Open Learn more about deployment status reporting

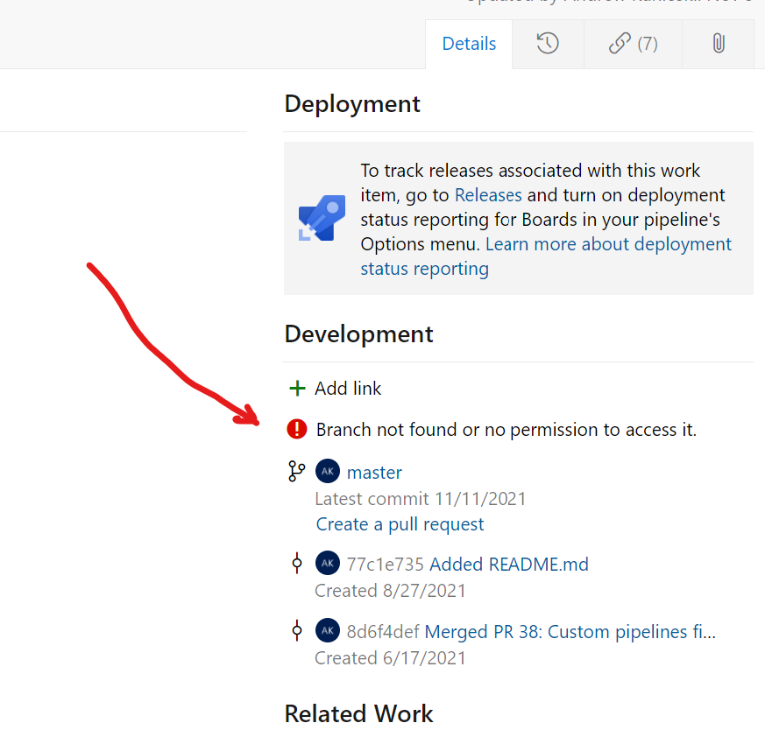coord(608,244)
